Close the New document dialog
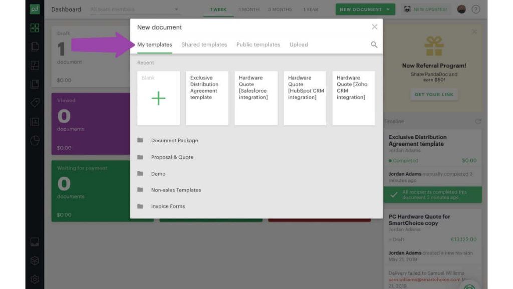 coord(375,27)
